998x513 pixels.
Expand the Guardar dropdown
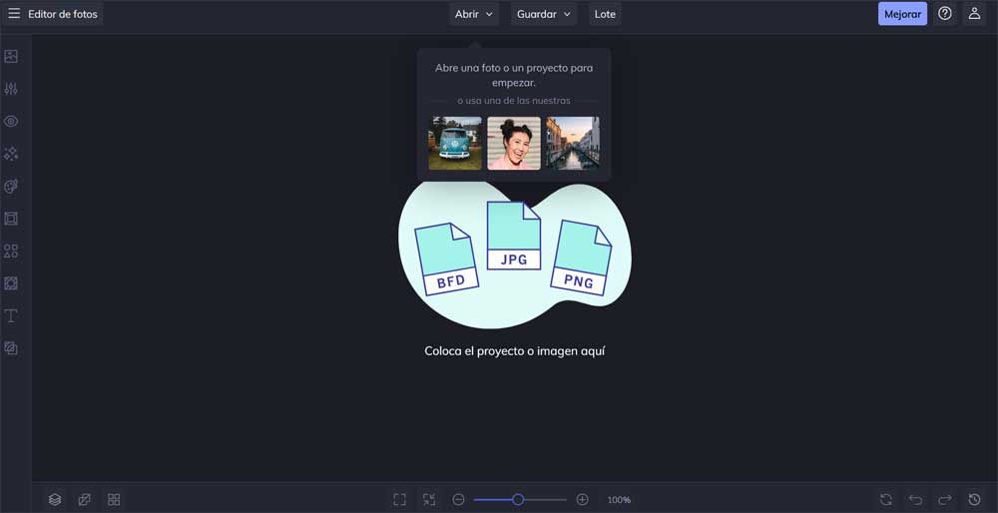pyautogui.click(x=544, y=14)
